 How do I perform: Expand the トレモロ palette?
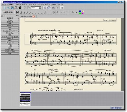pyautogui.click(x=10, y=46)
